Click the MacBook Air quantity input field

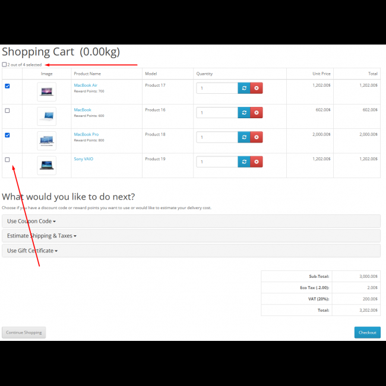pyautogui.click(x=217, y=88)
